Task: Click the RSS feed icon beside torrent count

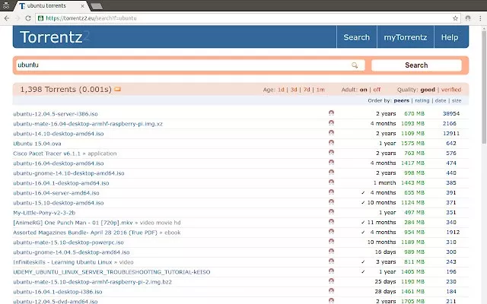Action: 118,90
